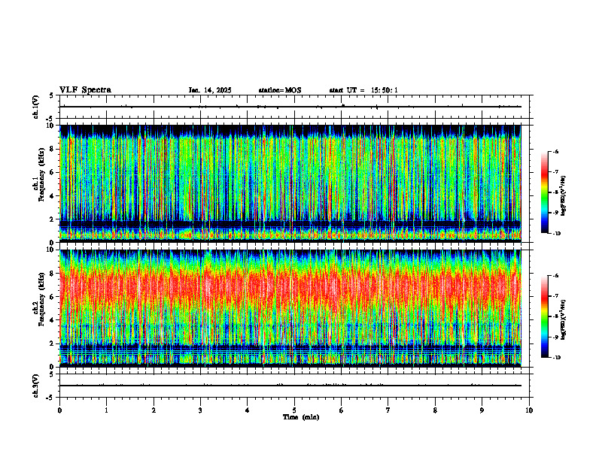This screenshot has height=460, width=596.
Task: Click the '2' tick on ch.1 frequency axis
Action: click(52, 219)
